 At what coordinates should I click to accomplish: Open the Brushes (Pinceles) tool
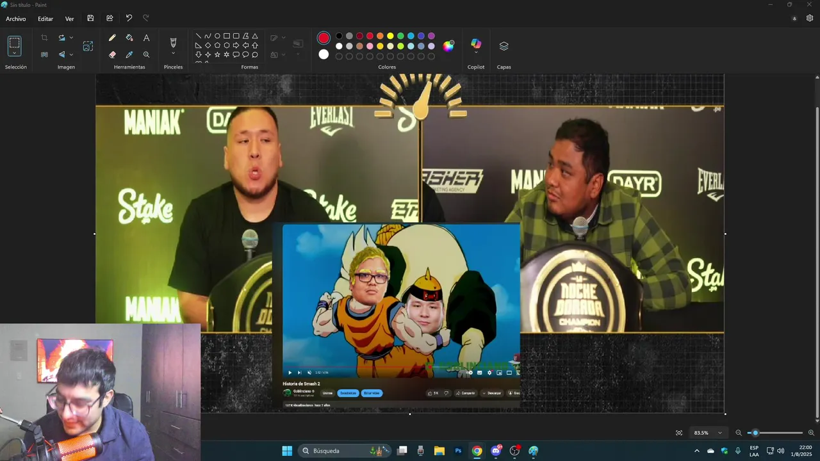point(173,42)
